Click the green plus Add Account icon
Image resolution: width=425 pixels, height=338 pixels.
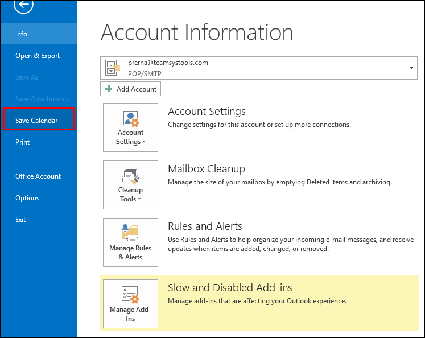[x=109, y=89]
